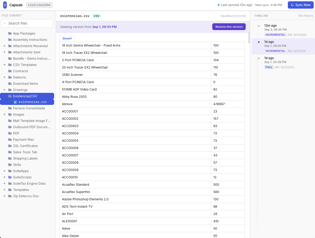Click the folder icon beside Skills
The image size is (315, 238).
click(10, 165)
